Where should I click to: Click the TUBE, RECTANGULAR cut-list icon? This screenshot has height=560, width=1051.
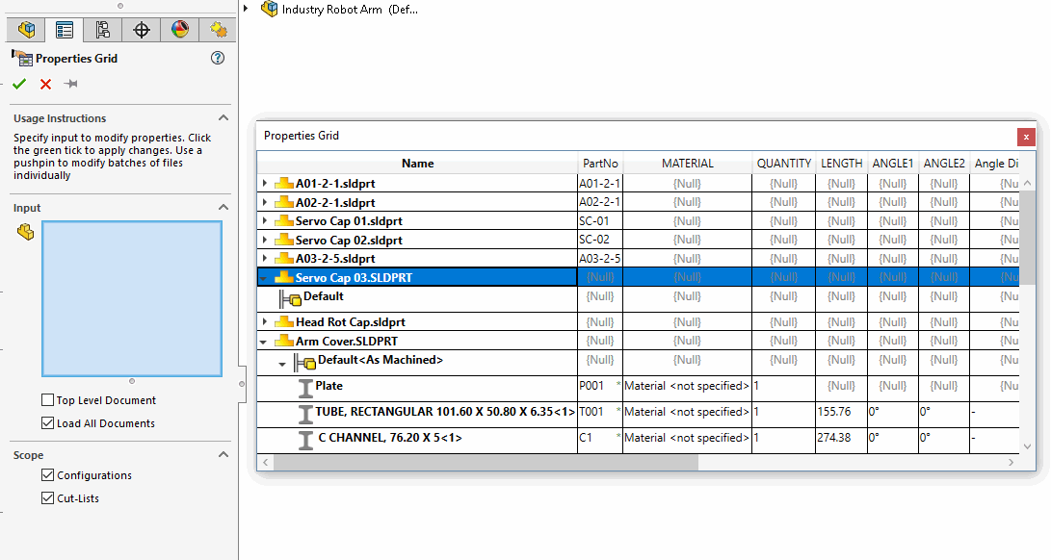click(x=305, y=415)
